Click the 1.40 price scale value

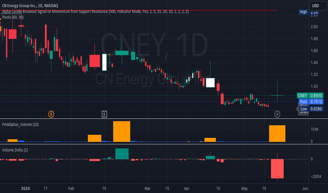314,62
